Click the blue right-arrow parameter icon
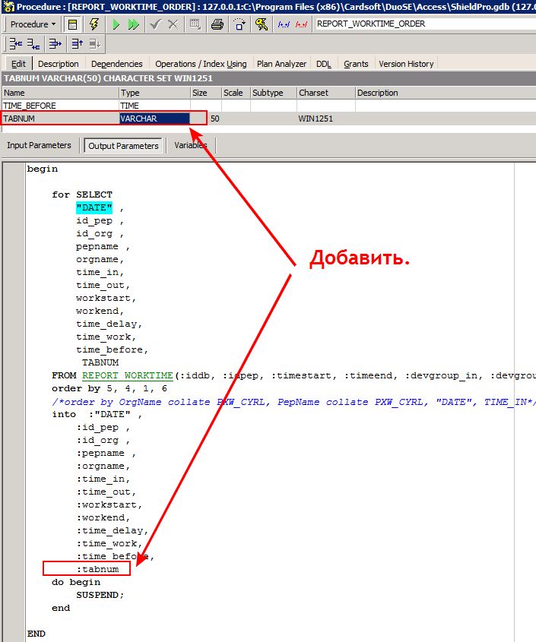The width and height of the screenshot is (536, 642). [x=55, y=43]
